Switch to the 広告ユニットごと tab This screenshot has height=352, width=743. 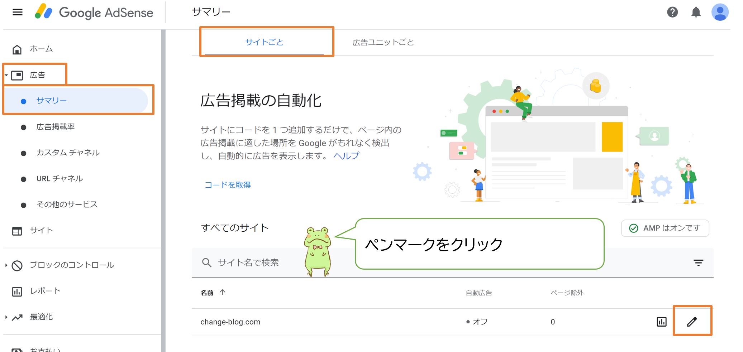point(383,42)
